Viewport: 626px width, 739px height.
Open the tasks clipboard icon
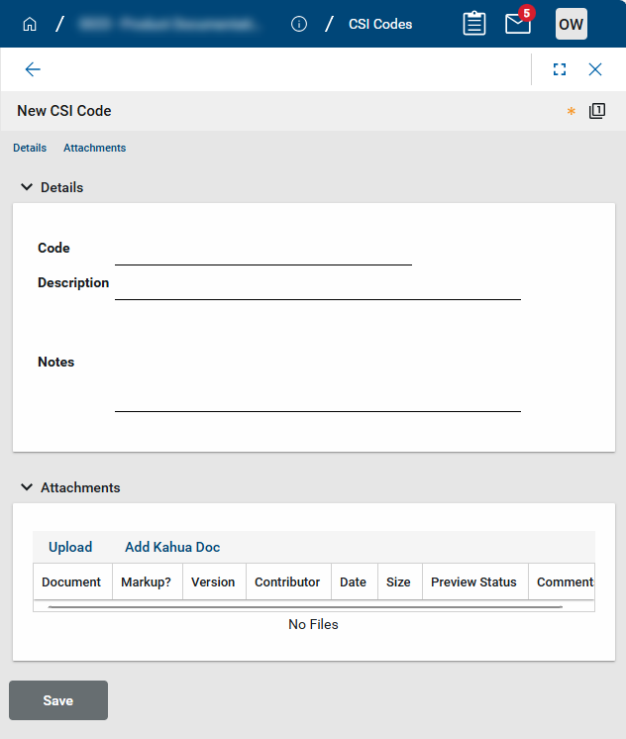(474, 24)
